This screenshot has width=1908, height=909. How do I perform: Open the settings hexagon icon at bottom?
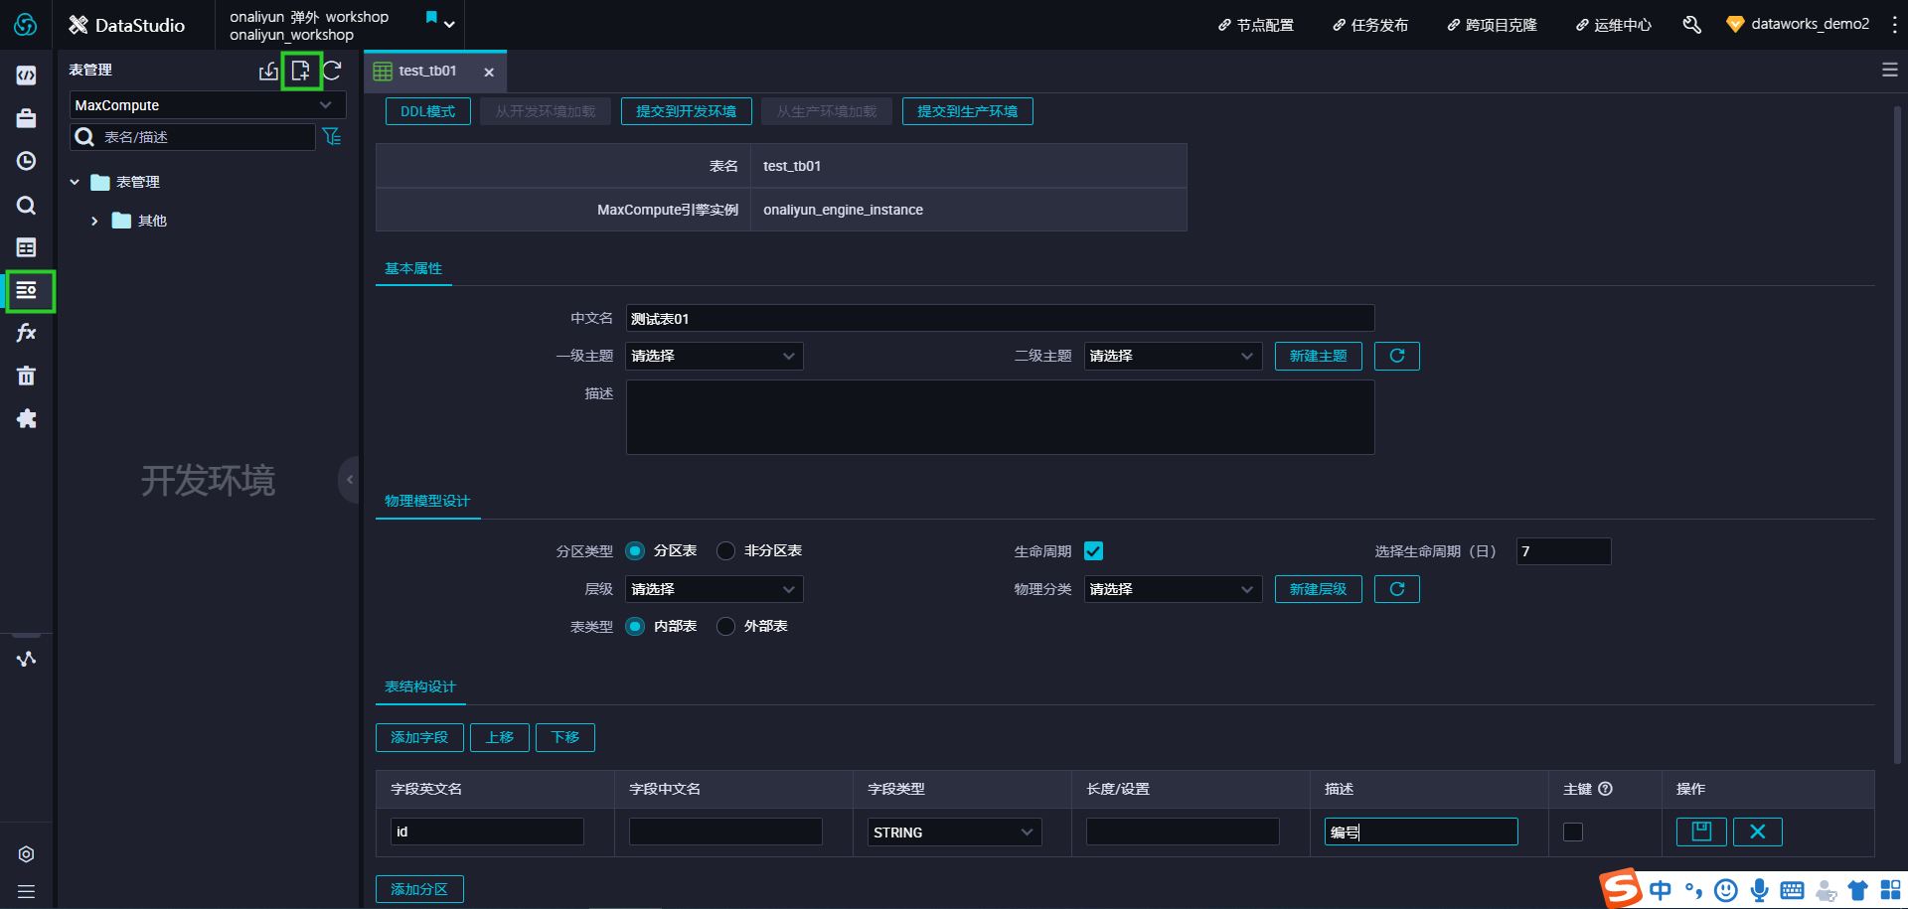(x=27, y=854)
